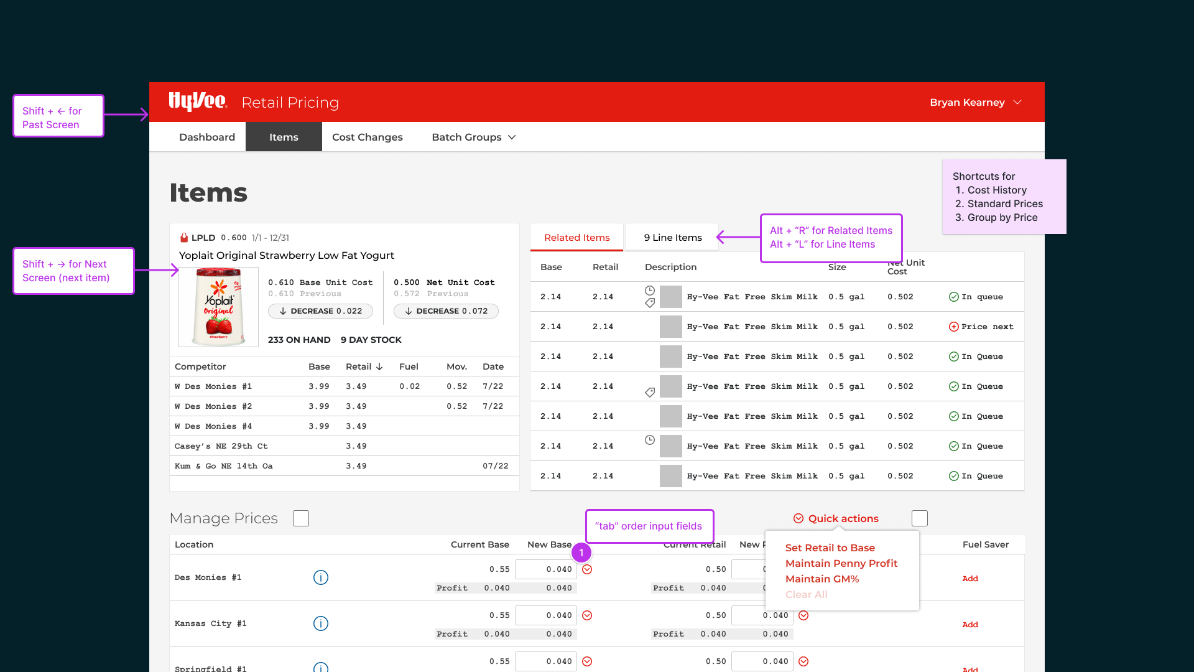Switch to the Related Items tab
Viewport: 1194px width, 672px height.
pos(577,238)
